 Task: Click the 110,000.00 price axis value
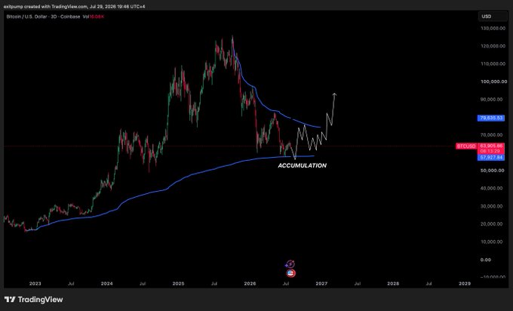493,63
